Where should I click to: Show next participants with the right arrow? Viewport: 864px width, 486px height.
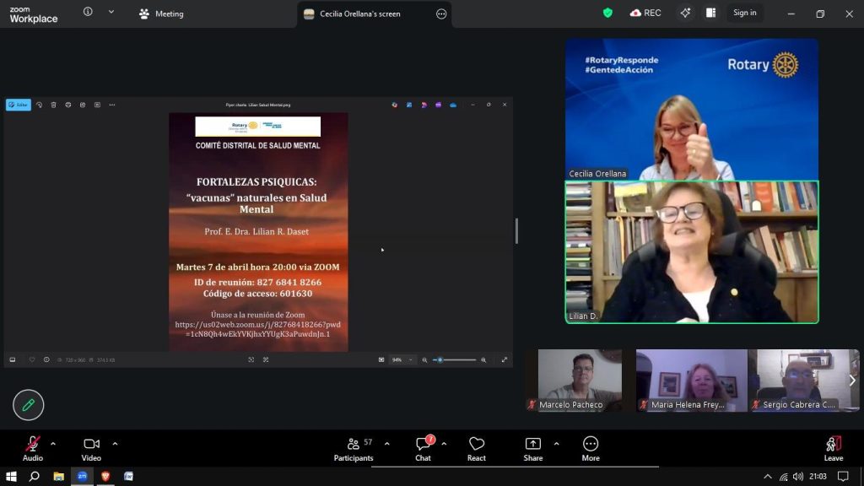tap(851, 381)
